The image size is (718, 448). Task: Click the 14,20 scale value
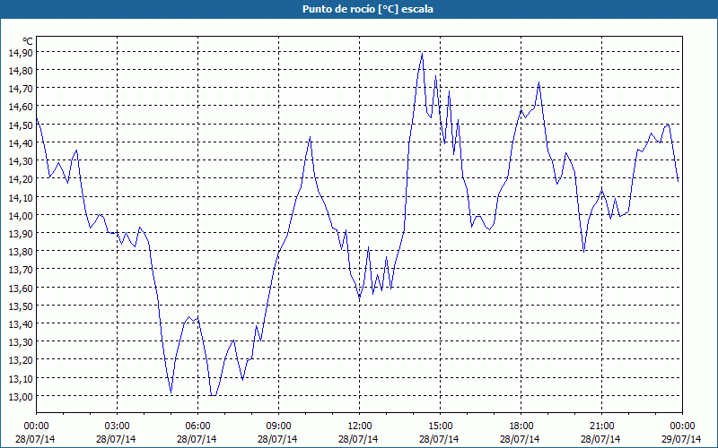21,179
